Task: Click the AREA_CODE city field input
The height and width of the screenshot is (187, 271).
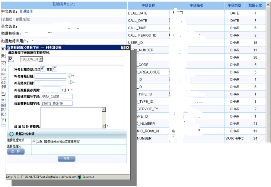Action: pyautogui.click(x=57, y=96)
